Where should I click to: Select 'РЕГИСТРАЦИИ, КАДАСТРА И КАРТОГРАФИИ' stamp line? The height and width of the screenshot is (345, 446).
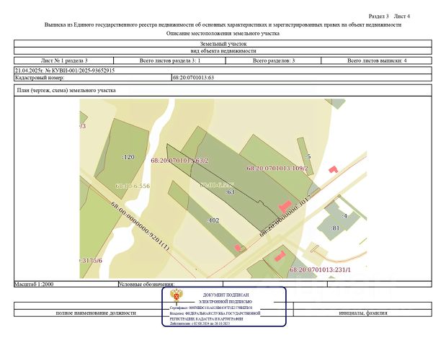(207, 319)
